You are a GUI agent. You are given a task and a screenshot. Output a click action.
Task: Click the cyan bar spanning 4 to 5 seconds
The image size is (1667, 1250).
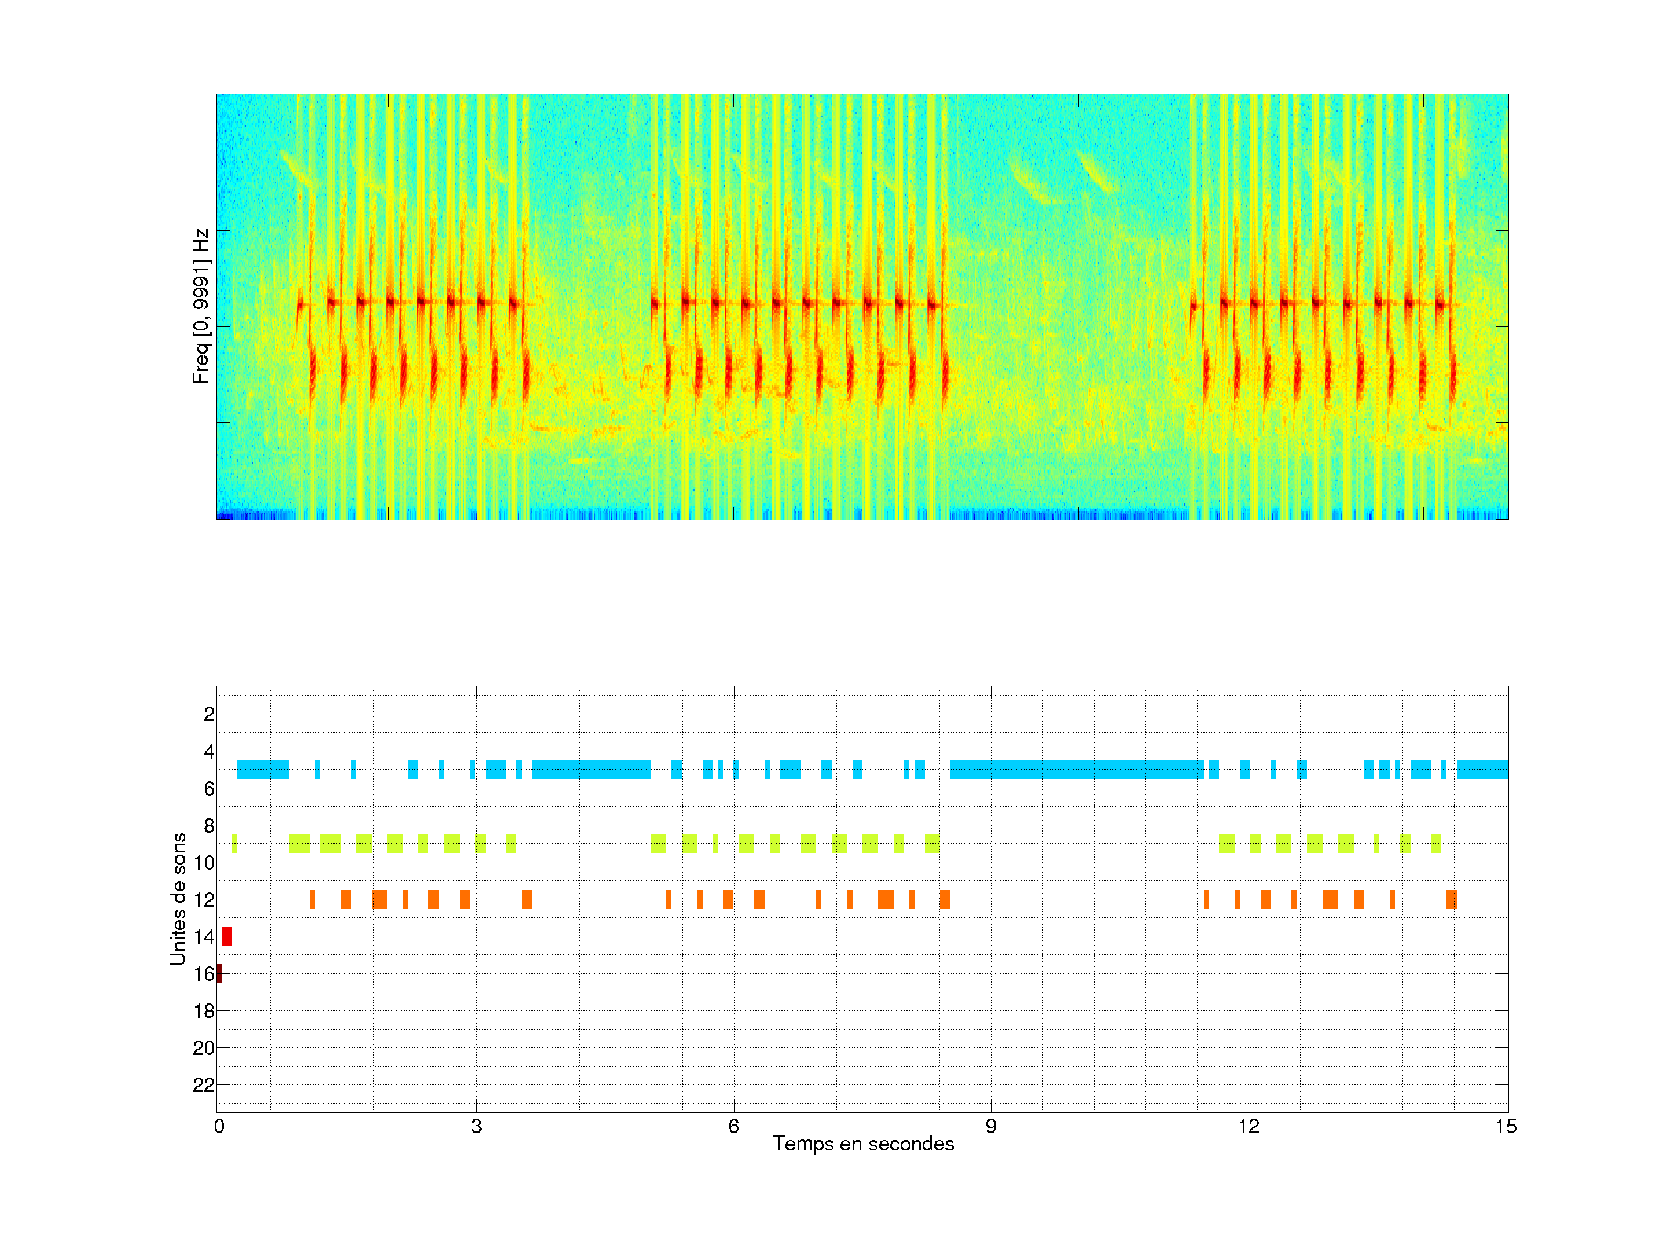click(591, 769)
